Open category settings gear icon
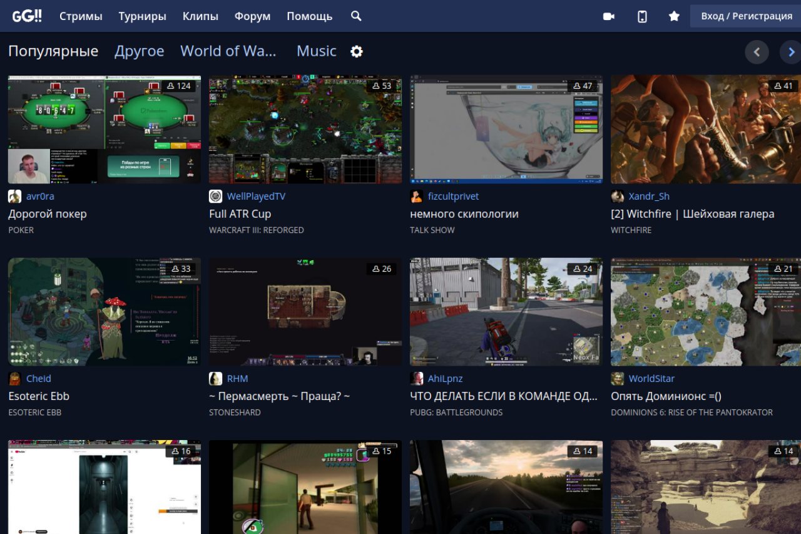Screen dimensions: 801x534 tap(357, 51)
